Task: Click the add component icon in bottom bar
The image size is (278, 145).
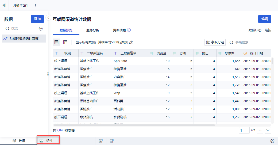Action: [x=112, y=141]
